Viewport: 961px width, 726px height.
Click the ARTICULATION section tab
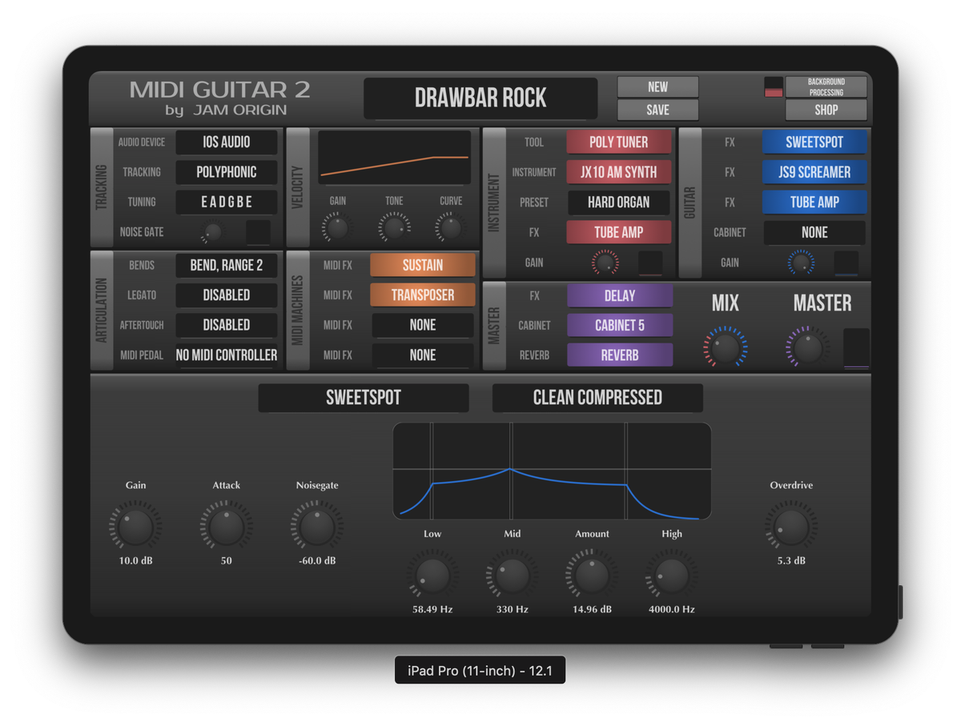[x=102, y=311]
